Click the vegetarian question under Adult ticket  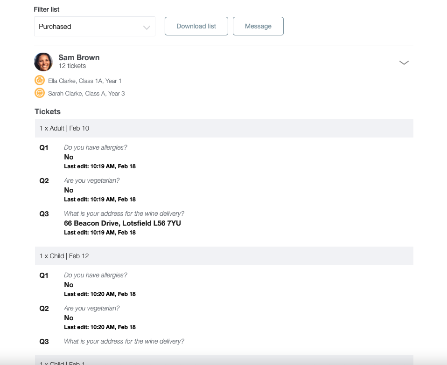[x=92, y=180]
